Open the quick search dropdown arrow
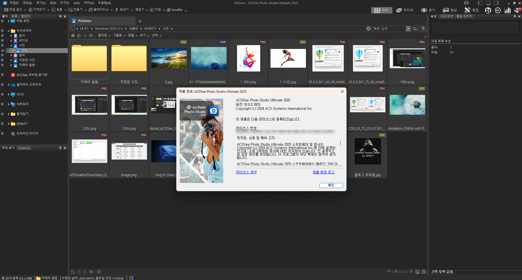This screenshot has height=280, width=522. click(408, 29)
